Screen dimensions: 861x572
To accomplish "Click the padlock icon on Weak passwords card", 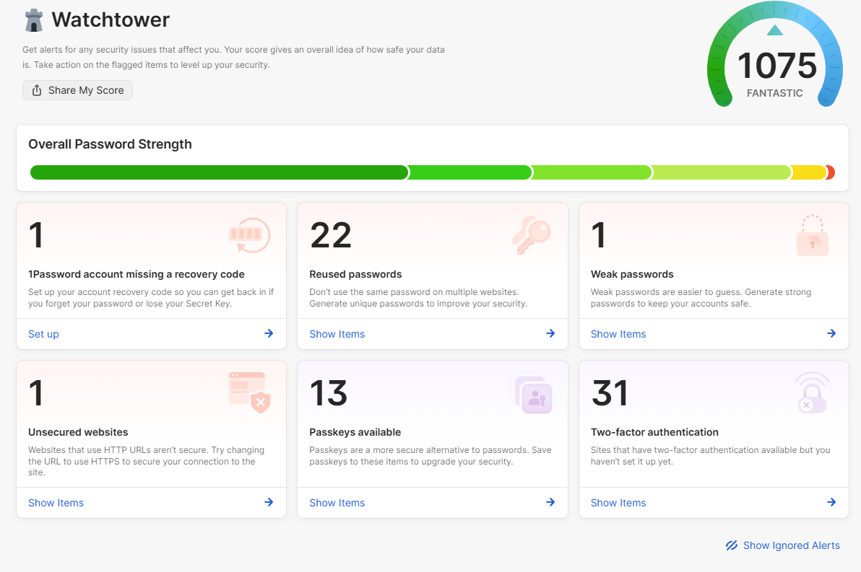I will (x=813, y=235).
